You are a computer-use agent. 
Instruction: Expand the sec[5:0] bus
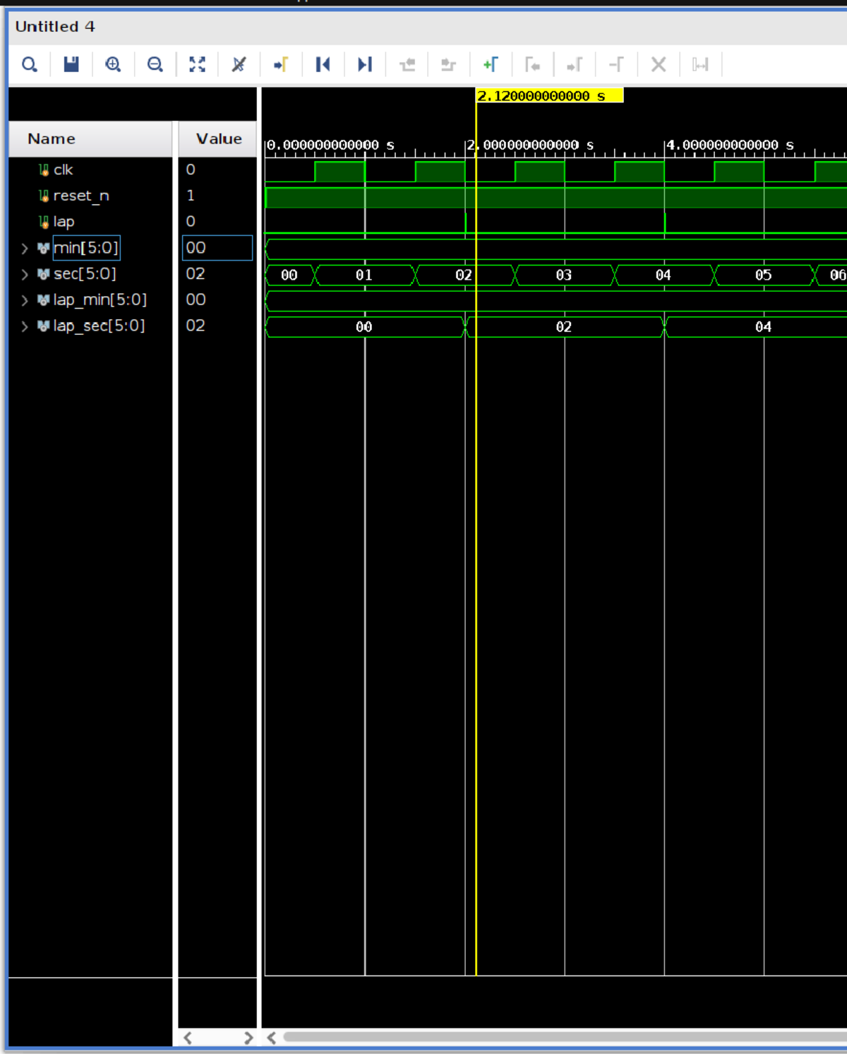[x=25, y=274]
